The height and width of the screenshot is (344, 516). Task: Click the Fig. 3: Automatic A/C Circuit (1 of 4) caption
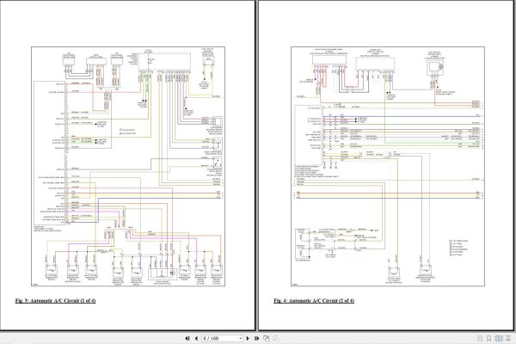click(x=55, y=300)
